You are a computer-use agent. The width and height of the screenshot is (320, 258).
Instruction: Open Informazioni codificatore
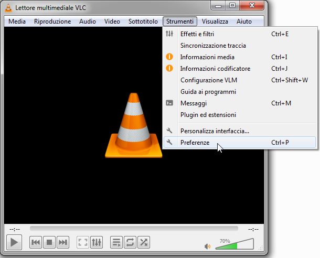pos(240,69)
